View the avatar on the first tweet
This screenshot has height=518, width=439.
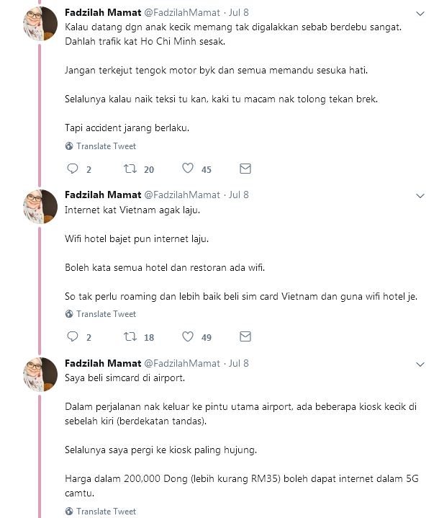click(x=40, y=24)
